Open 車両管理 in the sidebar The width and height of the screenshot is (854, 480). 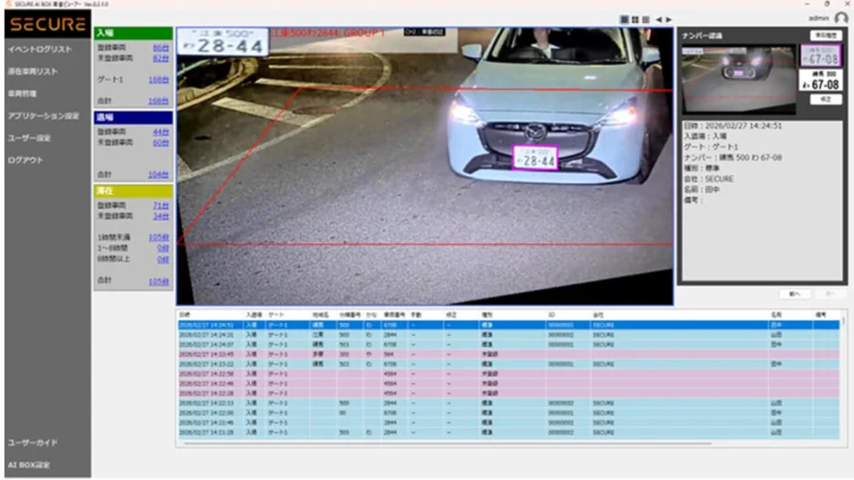[22, 93]
